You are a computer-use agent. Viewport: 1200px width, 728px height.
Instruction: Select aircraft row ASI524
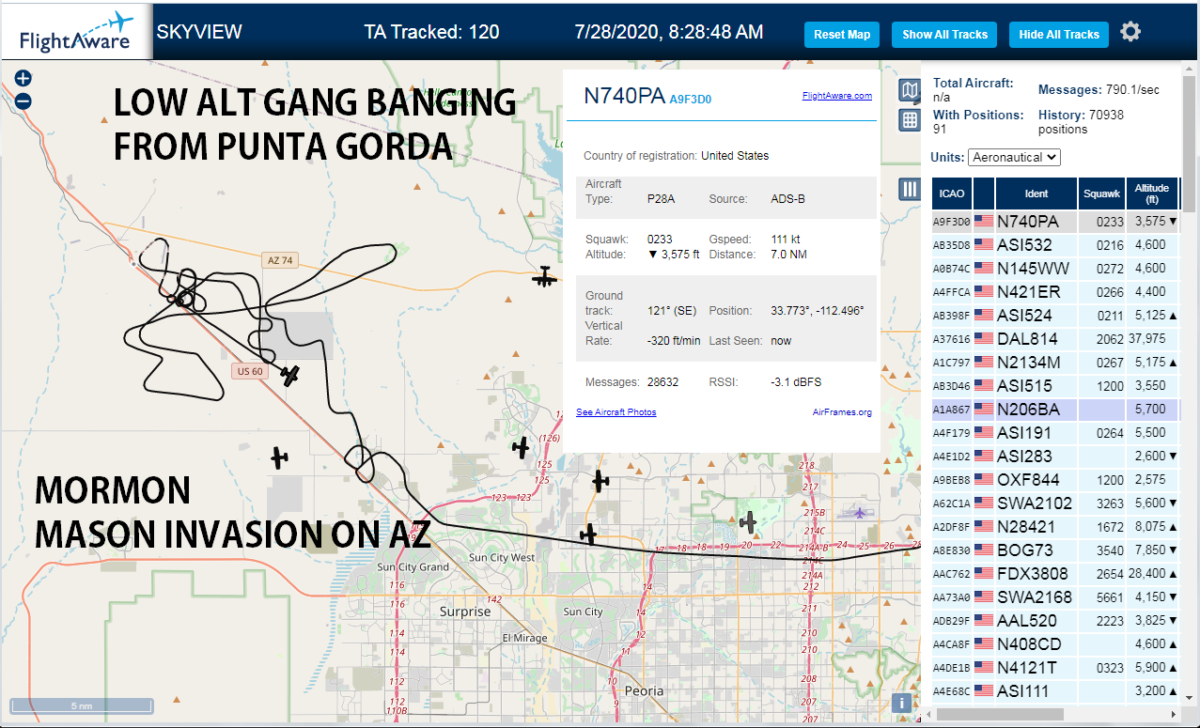pos(1055,316)
